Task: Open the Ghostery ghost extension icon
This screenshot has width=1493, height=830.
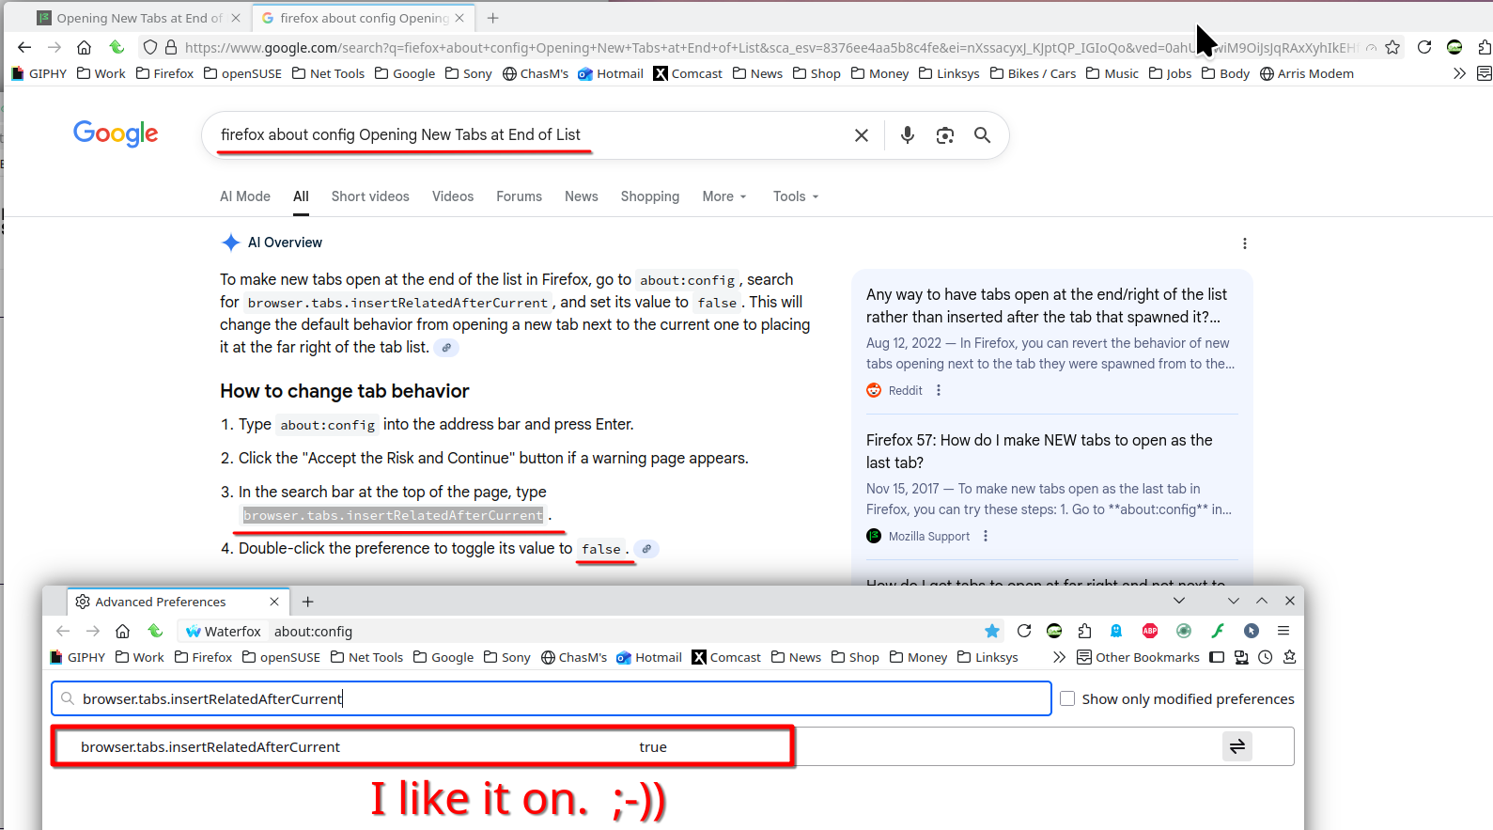Action: [1116, 631]
